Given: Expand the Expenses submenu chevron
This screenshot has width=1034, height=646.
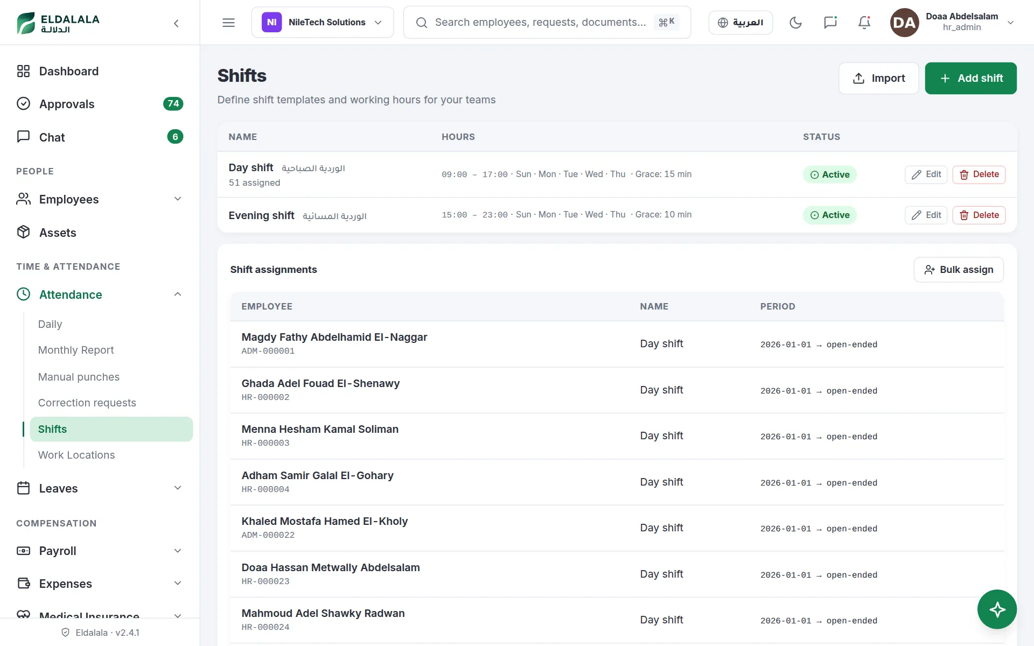Looking at the screenshot, I should pyautogui.click(x=178, y=583).
